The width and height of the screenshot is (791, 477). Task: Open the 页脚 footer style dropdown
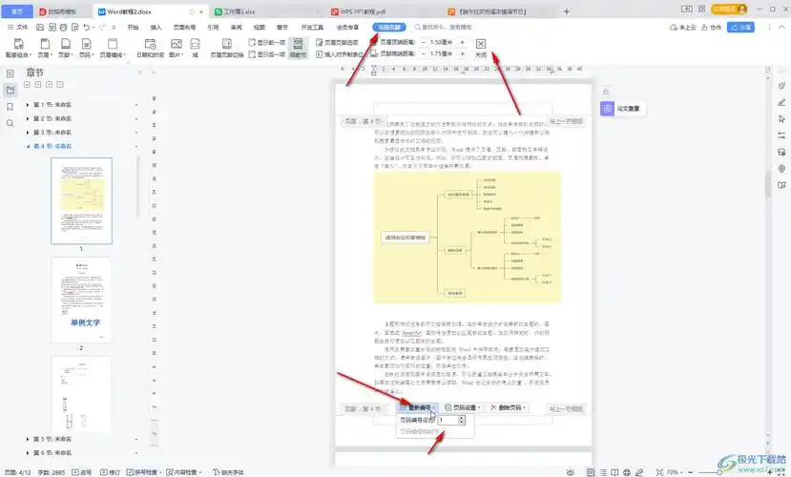coord(66,48)
